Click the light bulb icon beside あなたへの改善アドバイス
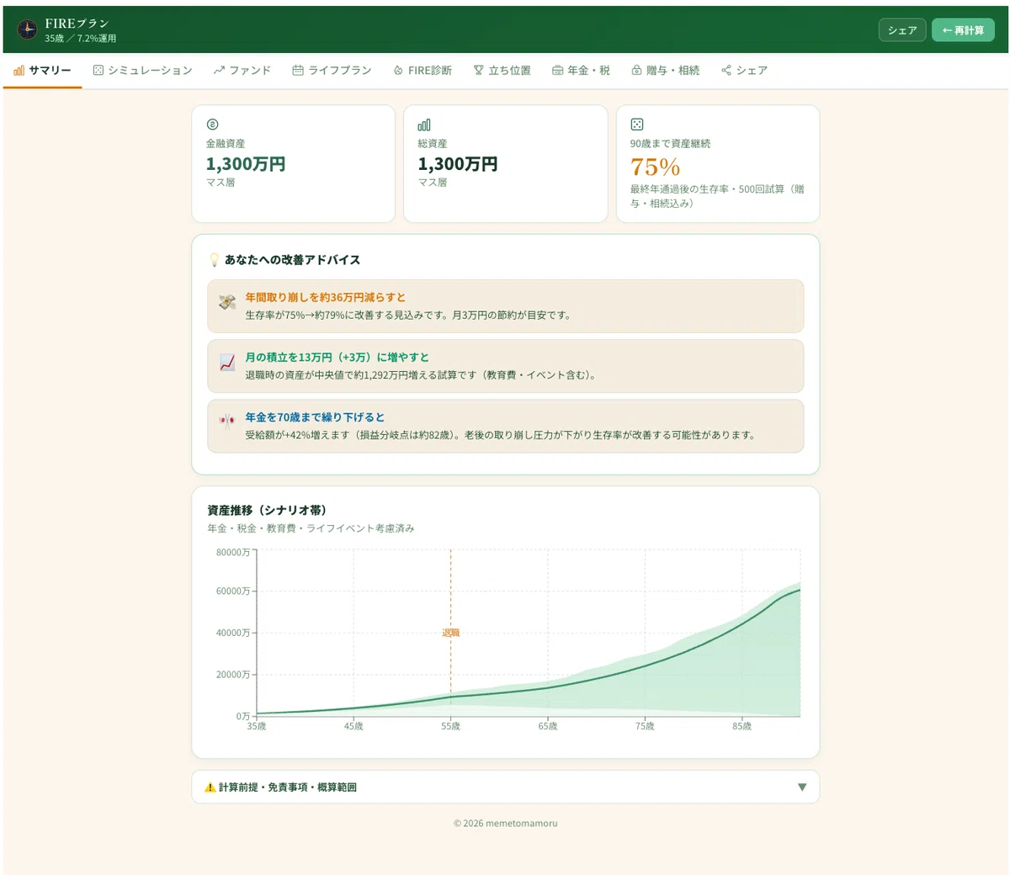This screenshot has height=875, width=1010. pyautogui.click(x=214, y=260)
